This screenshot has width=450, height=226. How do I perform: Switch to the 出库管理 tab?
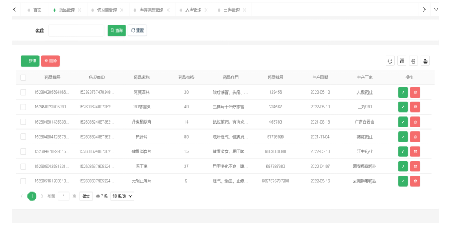click(x=232, y=10)
